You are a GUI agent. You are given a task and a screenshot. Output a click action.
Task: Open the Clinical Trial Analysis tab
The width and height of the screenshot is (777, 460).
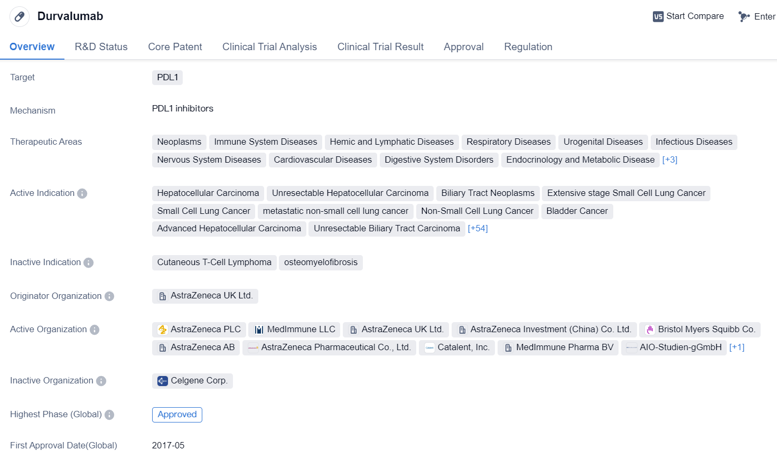click(x=269, y=46)
